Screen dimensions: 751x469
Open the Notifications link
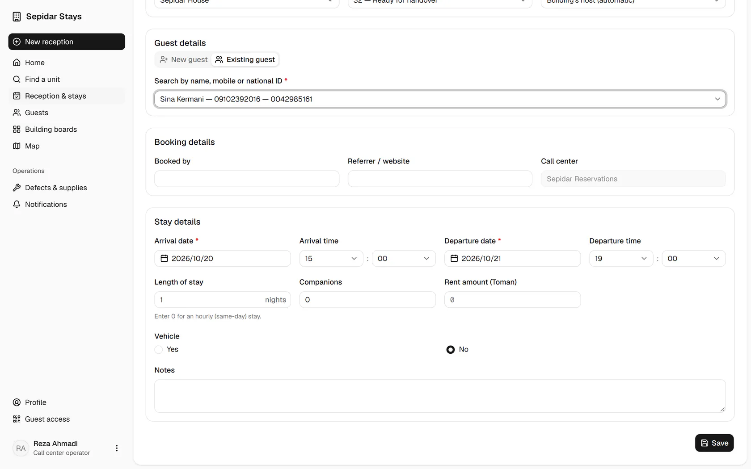coord(67,204)
